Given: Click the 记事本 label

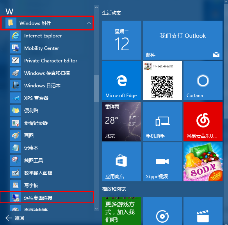Looking at the screenshot, I should pyautogui.click(x=31, y=148).
